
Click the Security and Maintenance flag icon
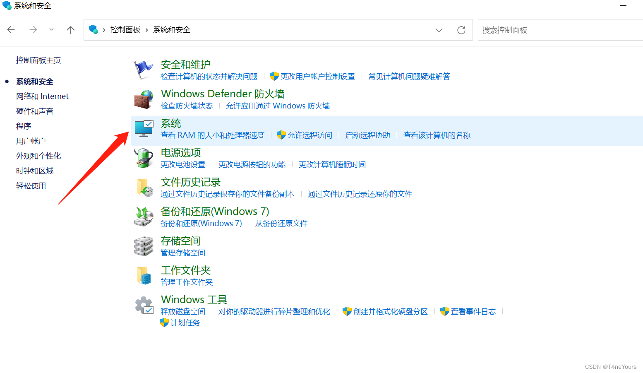point(143,70)
